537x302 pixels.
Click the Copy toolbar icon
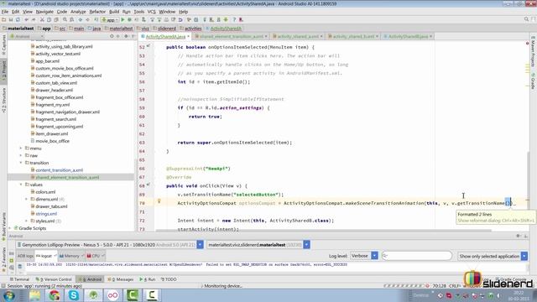click(x=49, y=20)
